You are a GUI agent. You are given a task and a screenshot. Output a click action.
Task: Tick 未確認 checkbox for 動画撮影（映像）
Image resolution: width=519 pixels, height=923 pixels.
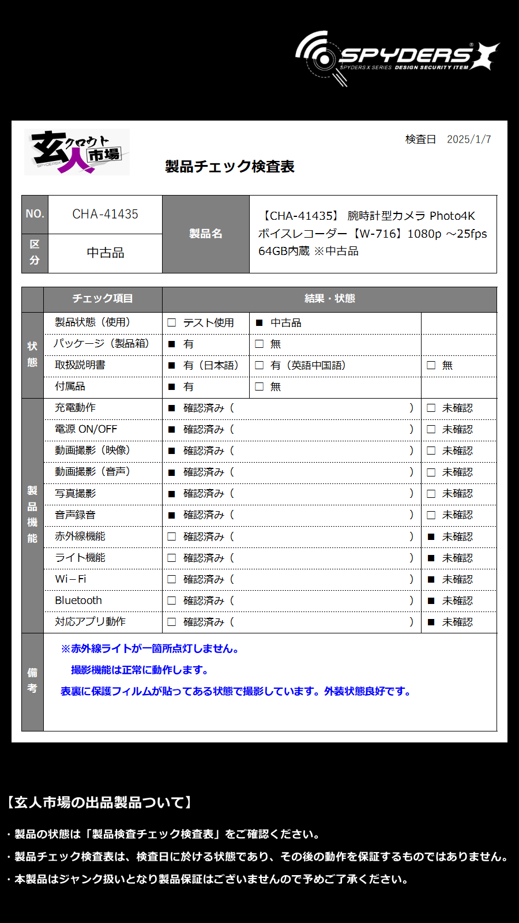tap(431, 451)
